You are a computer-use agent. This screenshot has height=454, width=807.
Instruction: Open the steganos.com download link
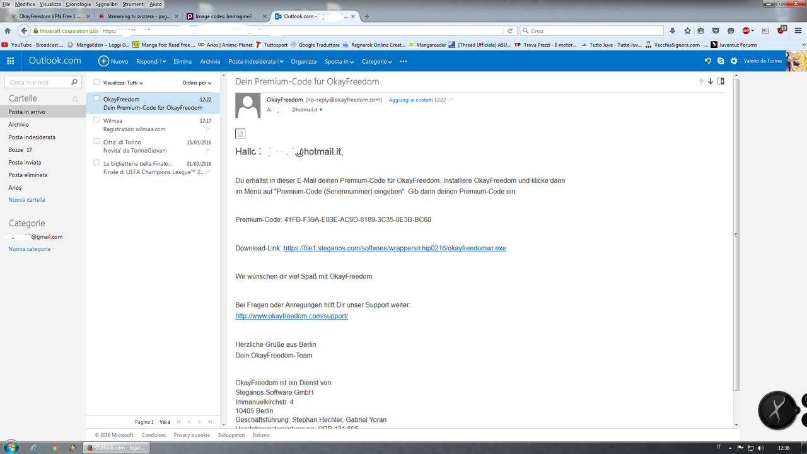pyautogui.click(x=395, y=248)
